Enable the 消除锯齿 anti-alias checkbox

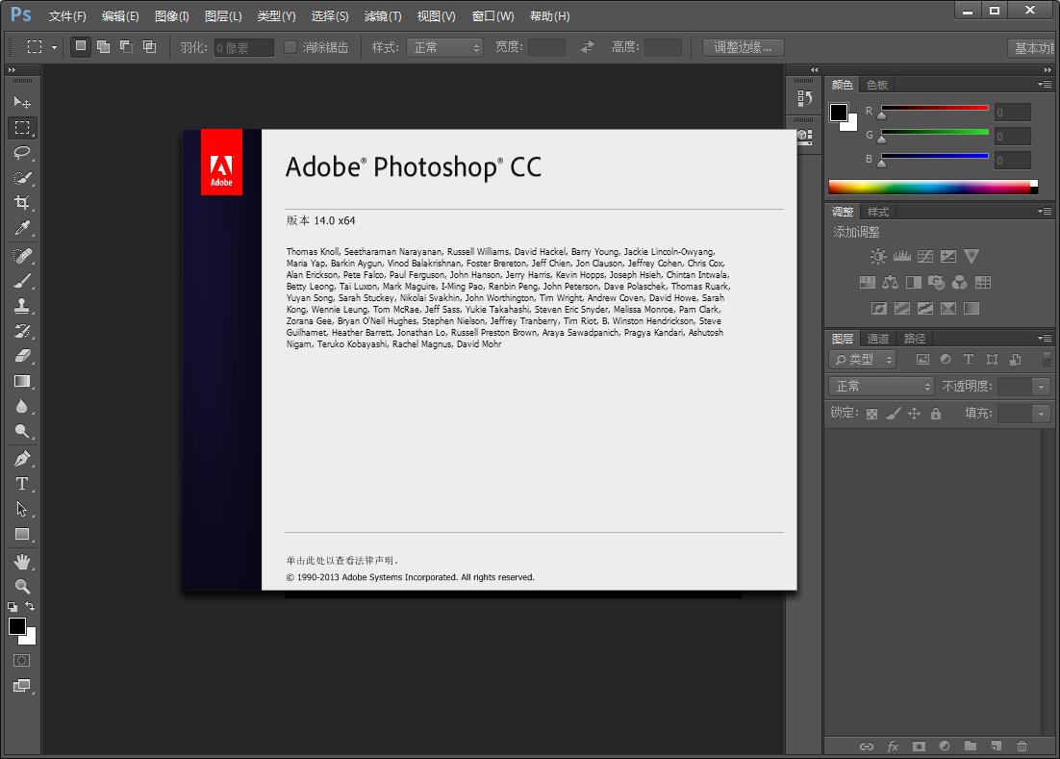pyautogui.click(x=290, y=47)
